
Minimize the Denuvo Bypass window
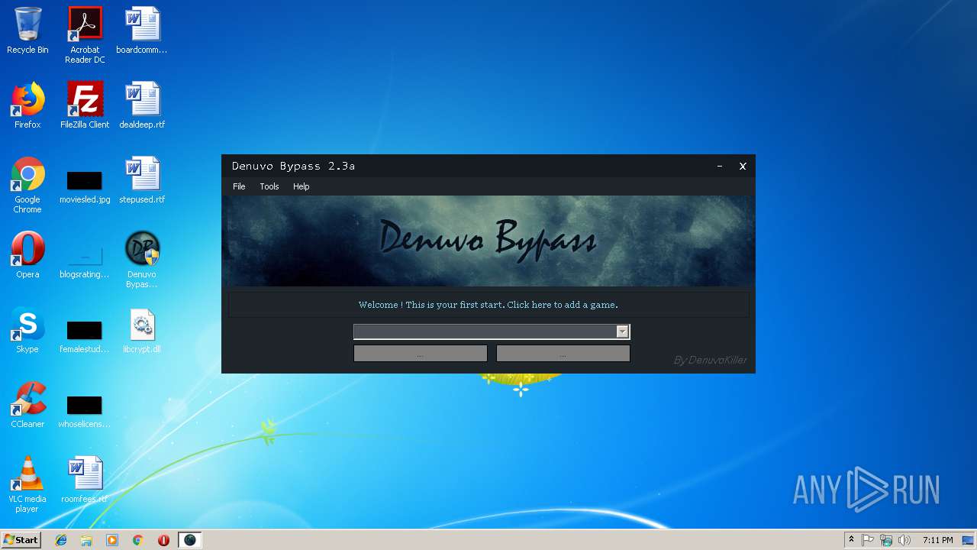pyautogui.click(x=720, y=166)
